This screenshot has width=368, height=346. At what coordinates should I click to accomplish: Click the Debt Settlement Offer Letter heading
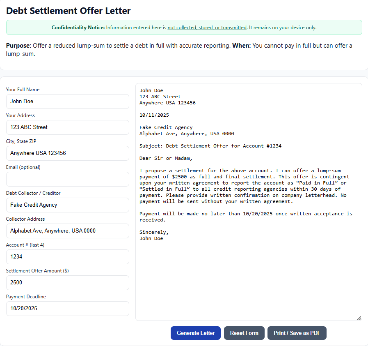pos(69,11)
